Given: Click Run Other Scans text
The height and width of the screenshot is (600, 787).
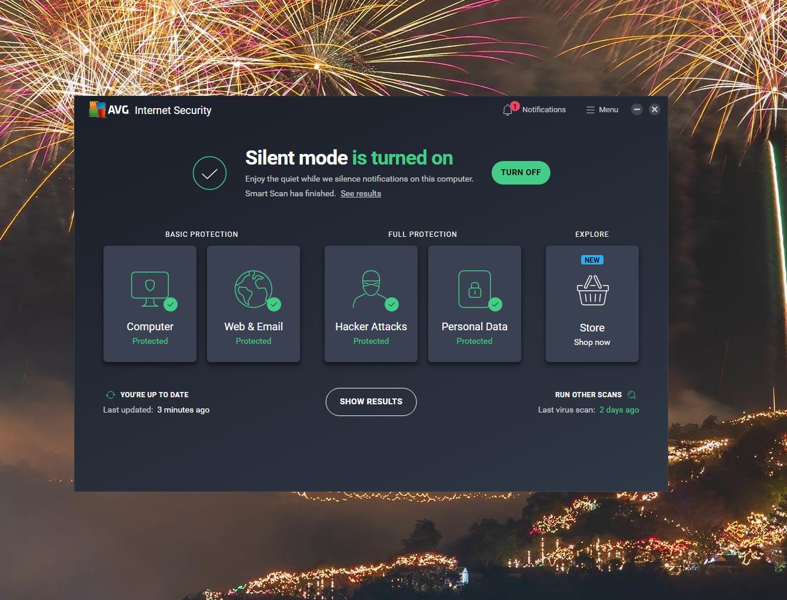Looking at the screenshot, I should point(588,395).
